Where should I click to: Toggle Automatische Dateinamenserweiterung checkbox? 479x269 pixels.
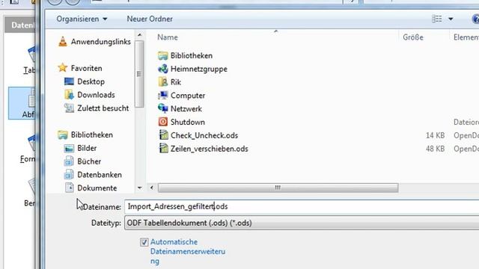pyautogui.click(x=144, y=242)
